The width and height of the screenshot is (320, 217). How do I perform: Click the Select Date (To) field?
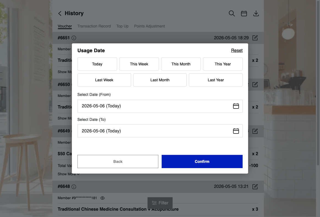point(160,131)
